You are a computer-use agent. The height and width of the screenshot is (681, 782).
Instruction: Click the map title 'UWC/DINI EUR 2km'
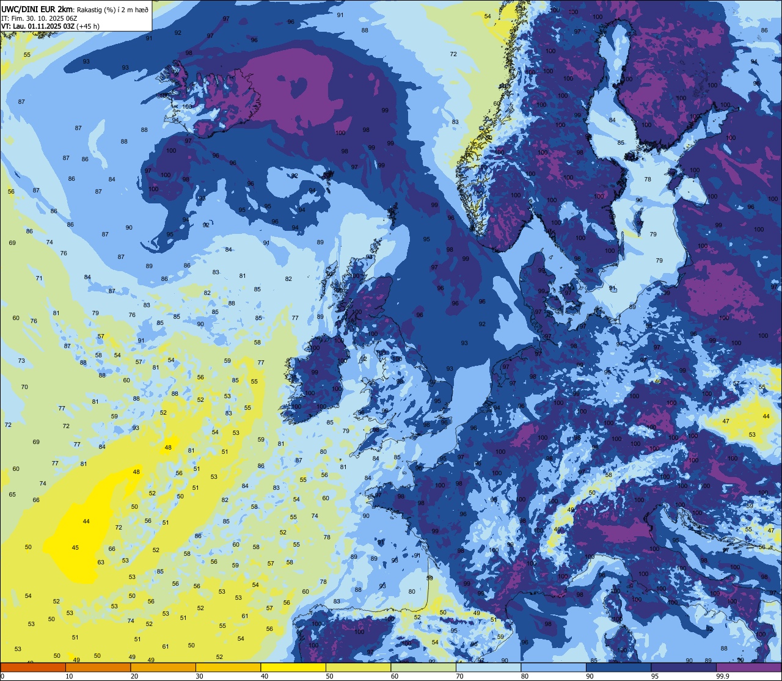[37, 9]
